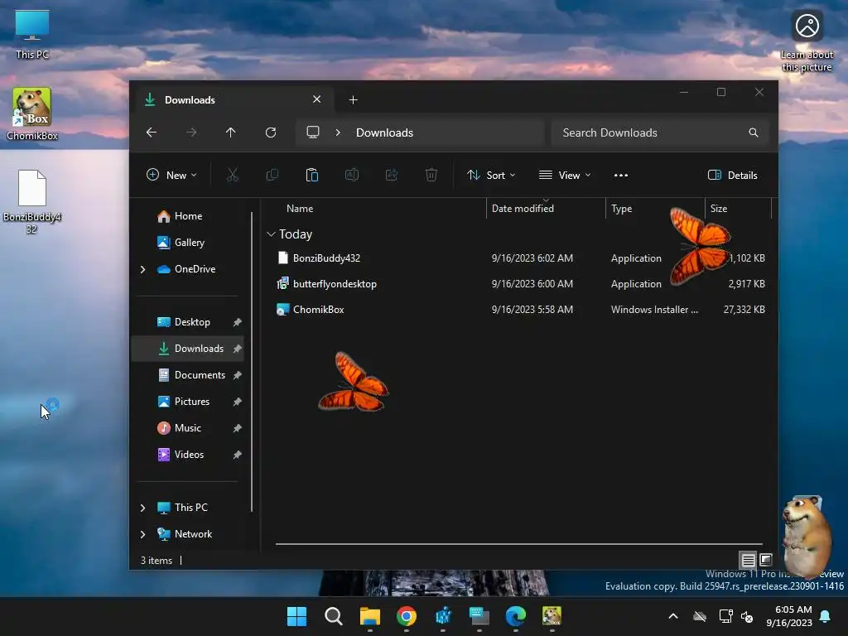
Task: Open Documents in navigation pane
Action: point(188,375)
